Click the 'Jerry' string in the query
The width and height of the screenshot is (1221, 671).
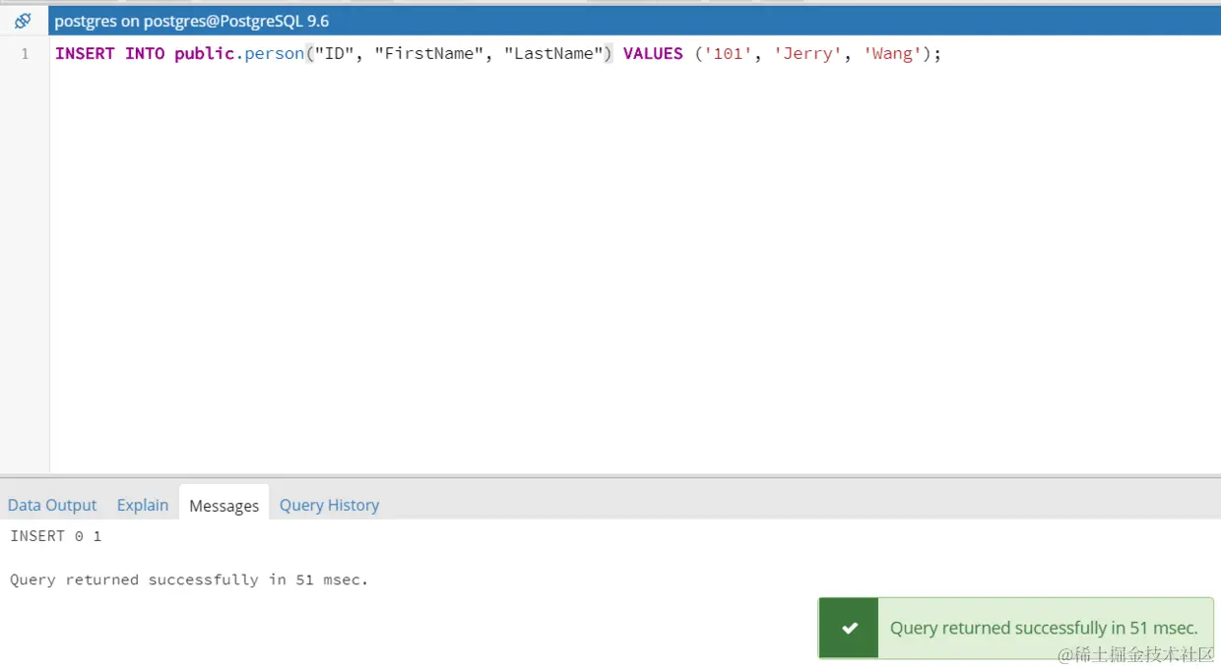[x=808, y=54]
